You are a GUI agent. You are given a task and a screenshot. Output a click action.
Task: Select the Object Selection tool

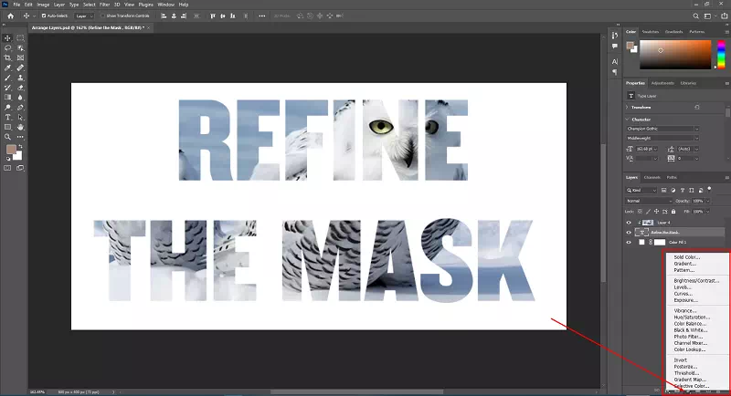(20, 48)
